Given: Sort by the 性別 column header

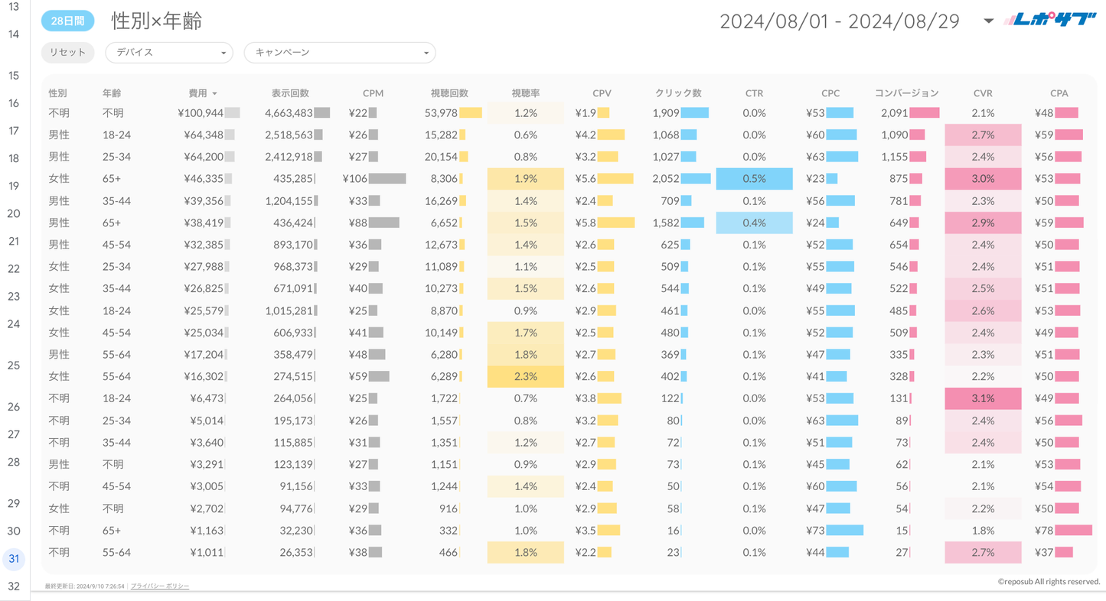Looking at the screenshot, I should click(58, 93).
